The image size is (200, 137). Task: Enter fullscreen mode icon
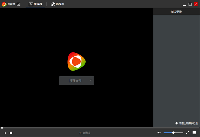187,133
